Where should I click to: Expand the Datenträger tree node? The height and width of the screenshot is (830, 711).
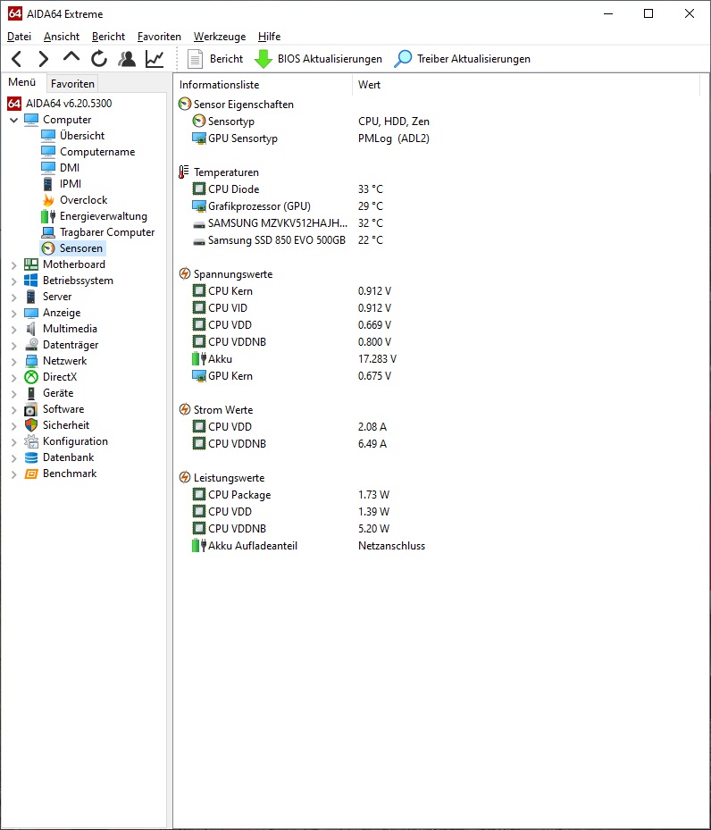pos(13,346)
